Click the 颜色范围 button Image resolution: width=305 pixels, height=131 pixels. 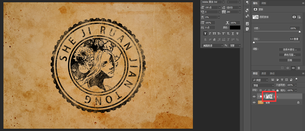pyautogui.click(x=290, y=55)
